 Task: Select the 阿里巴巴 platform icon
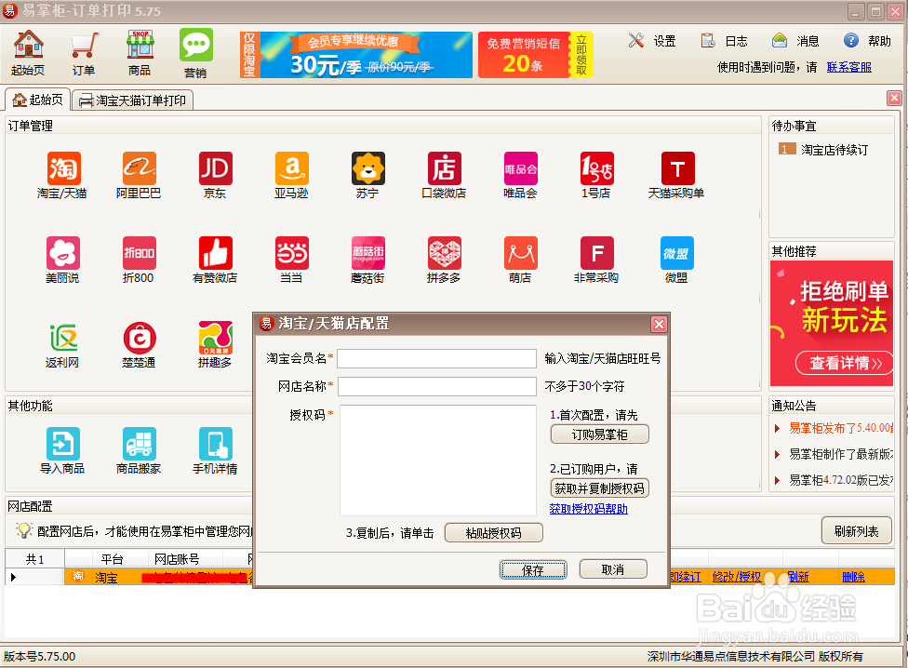(139, 176)
